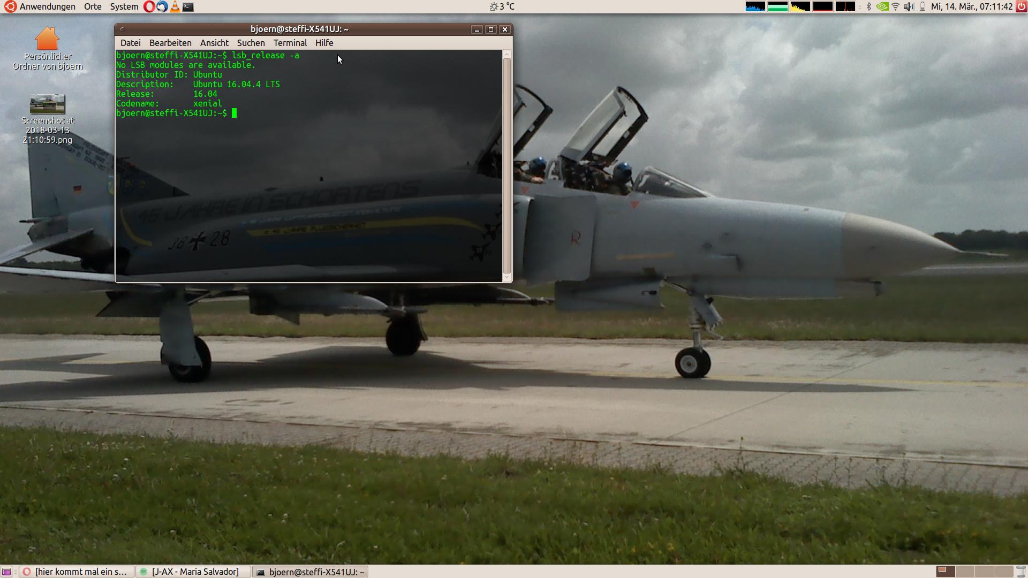This screenshot has height=578, width=1028.
Task: Open the Bluetooth indicator
Action: (869, 7)
